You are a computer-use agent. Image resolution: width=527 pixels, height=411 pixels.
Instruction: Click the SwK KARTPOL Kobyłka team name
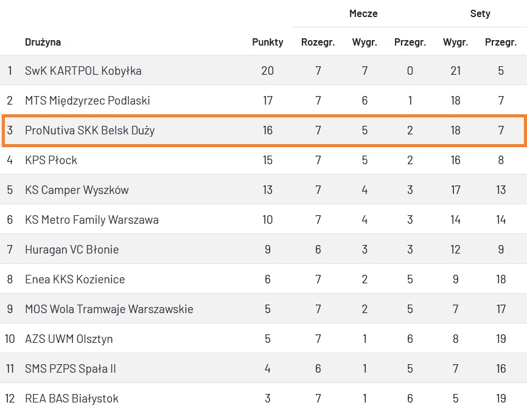(83, 71)
